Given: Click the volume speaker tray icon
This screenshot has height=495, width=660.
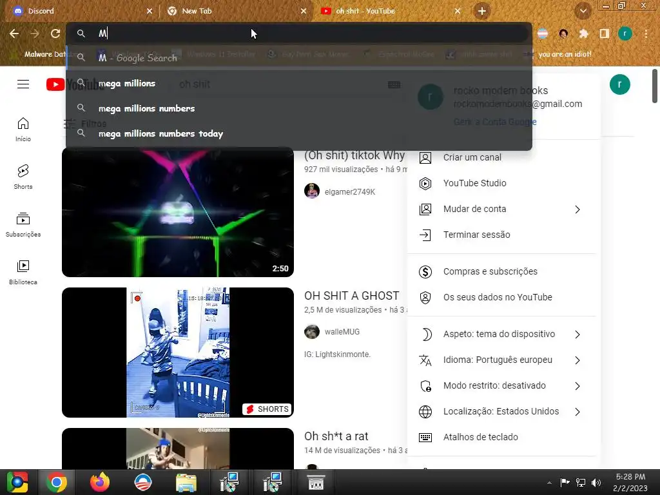Looking at the screenshot, I should (x=596, y=482).
